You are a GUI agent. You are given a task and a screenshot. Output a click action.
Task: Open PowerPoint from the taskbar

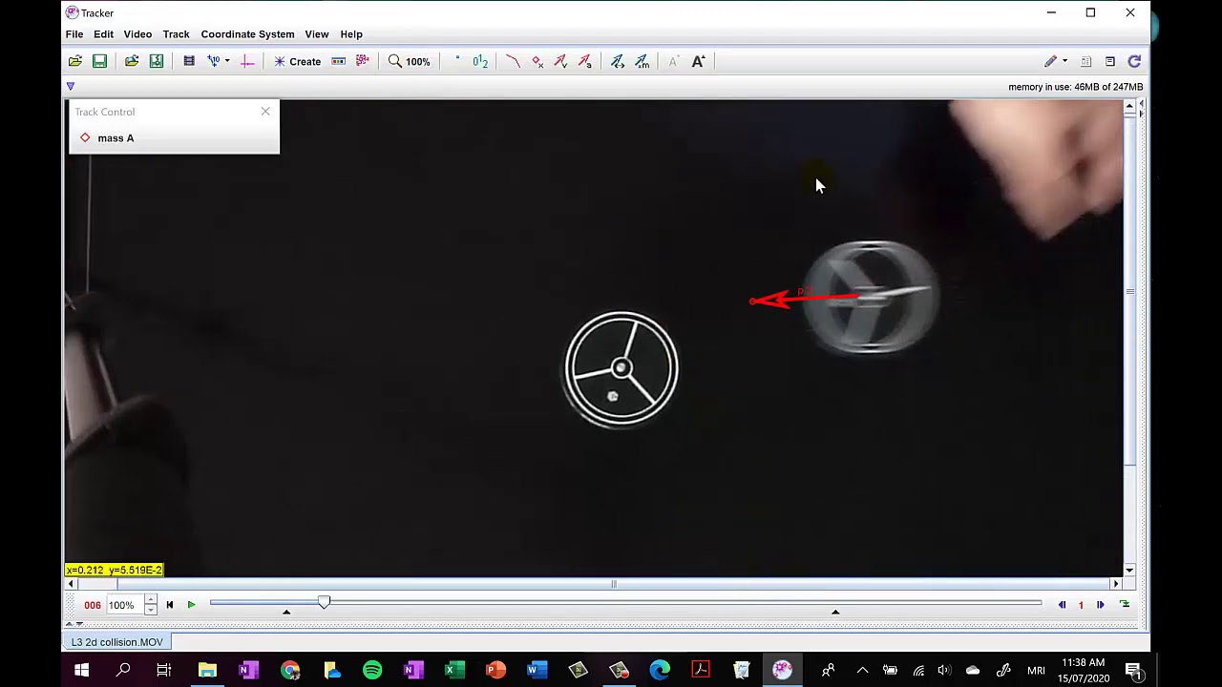point(495,671)
